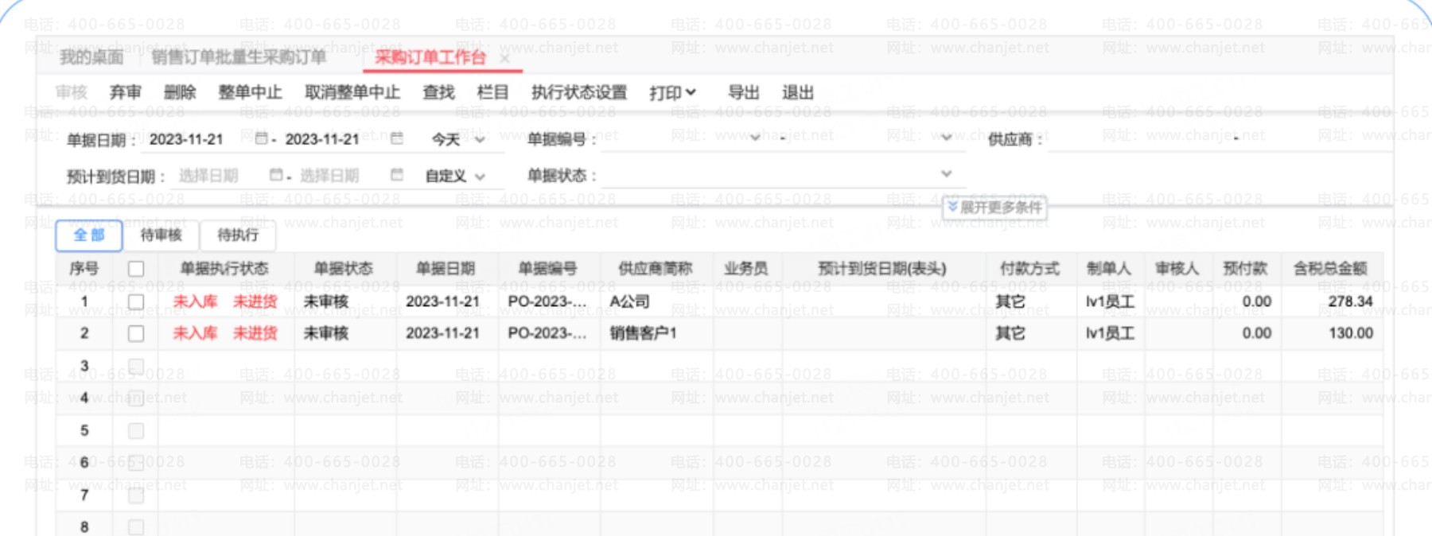This screenshot has width=1432, height=536.
Task: Click 取消整单中止 in the toolbar
Action: tap(352, 92)
